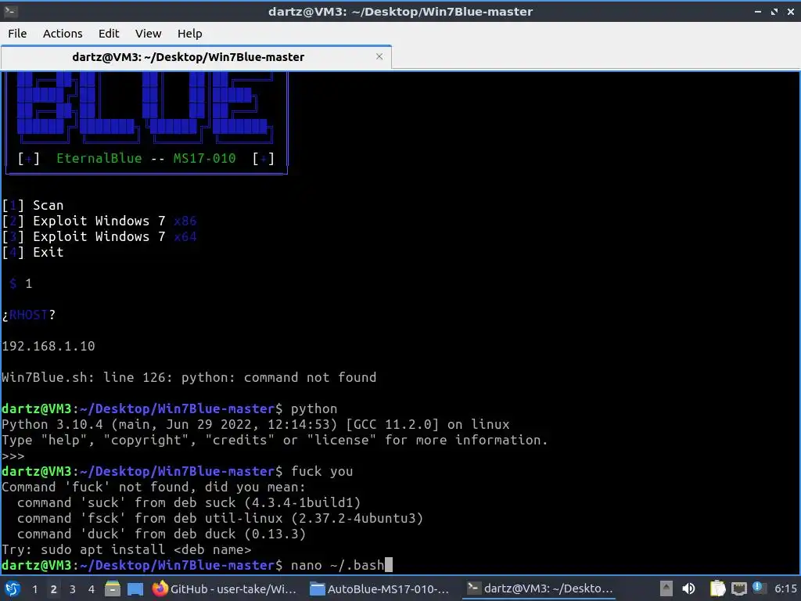
Task: Click the '¿RHOST?' prompt text
Action: [29, 315]
